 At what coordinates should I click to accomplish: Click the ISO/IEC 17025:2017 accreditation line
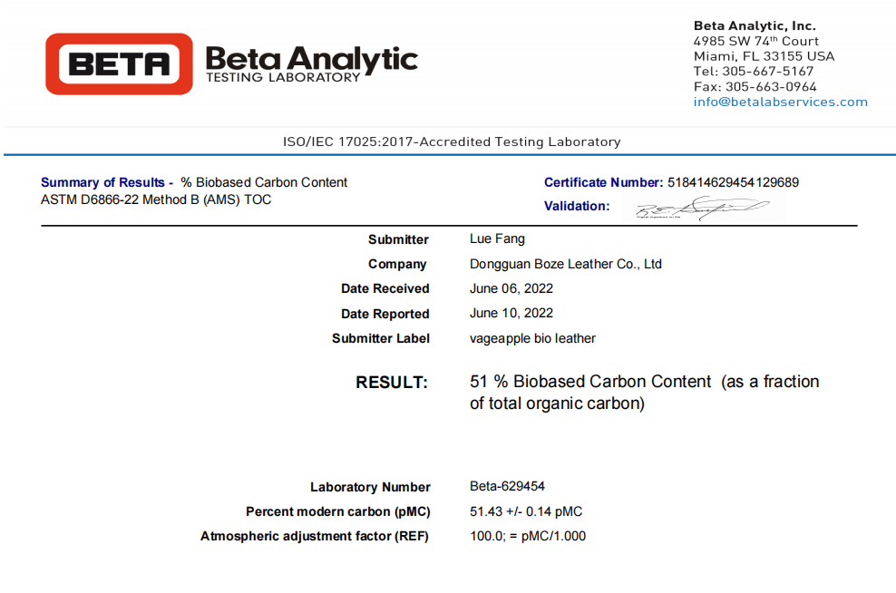click(x=452, y=141)
